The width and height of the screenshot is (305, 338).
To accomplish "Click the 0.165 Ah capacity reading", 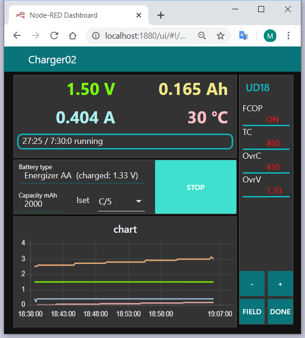I will 193,89.
